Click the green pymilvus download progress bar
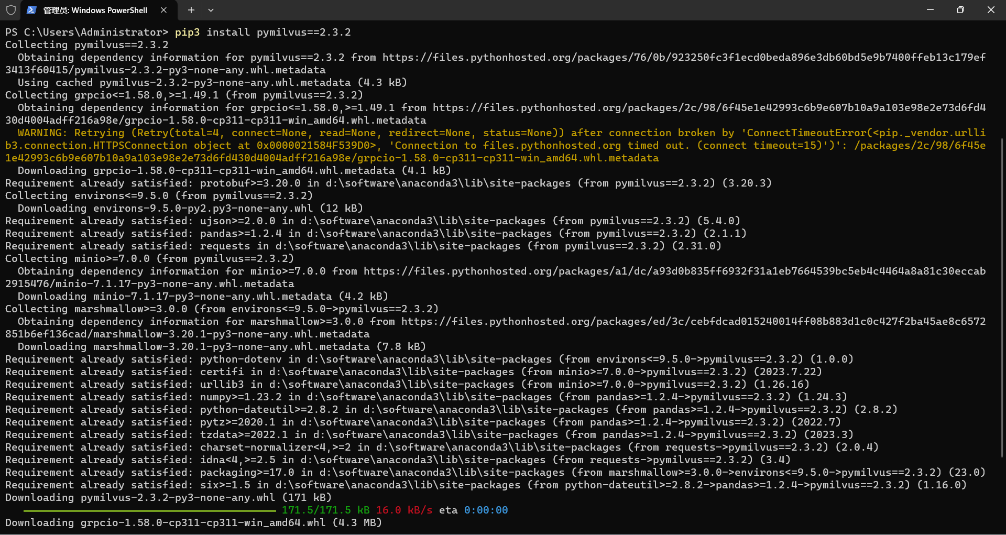 point(149,510)
